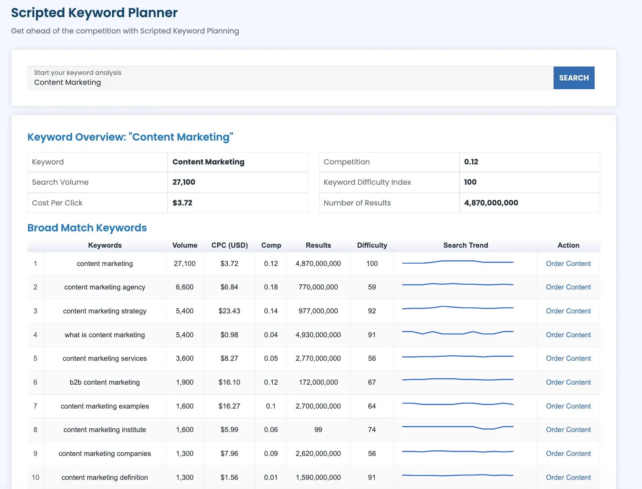This screenshot has width=642, height=489.
Task: Select the 'content marketing definition' keyword cell
Action: pyautogui.click(x=105, y=477)
